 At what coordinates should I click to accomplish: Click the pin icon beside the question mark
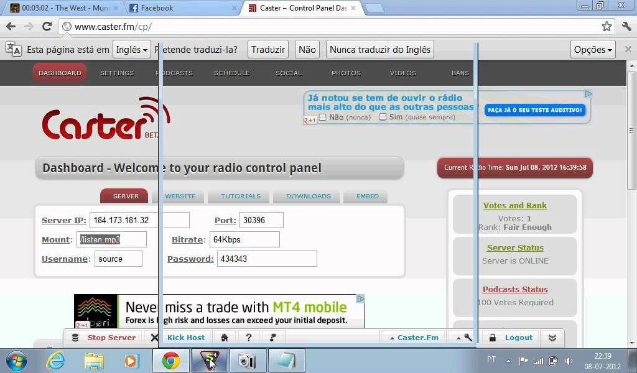click(273, 338)
